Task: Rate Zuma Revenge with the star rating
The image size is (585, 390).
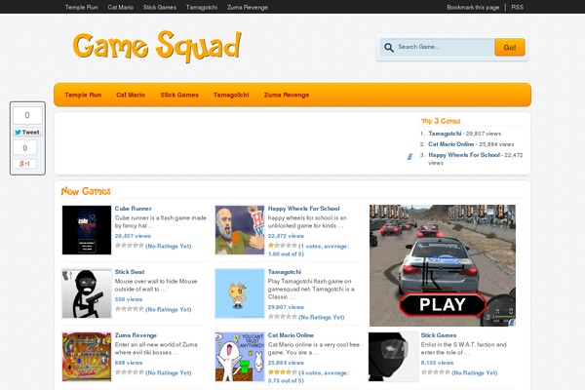Action: [130, 372]
